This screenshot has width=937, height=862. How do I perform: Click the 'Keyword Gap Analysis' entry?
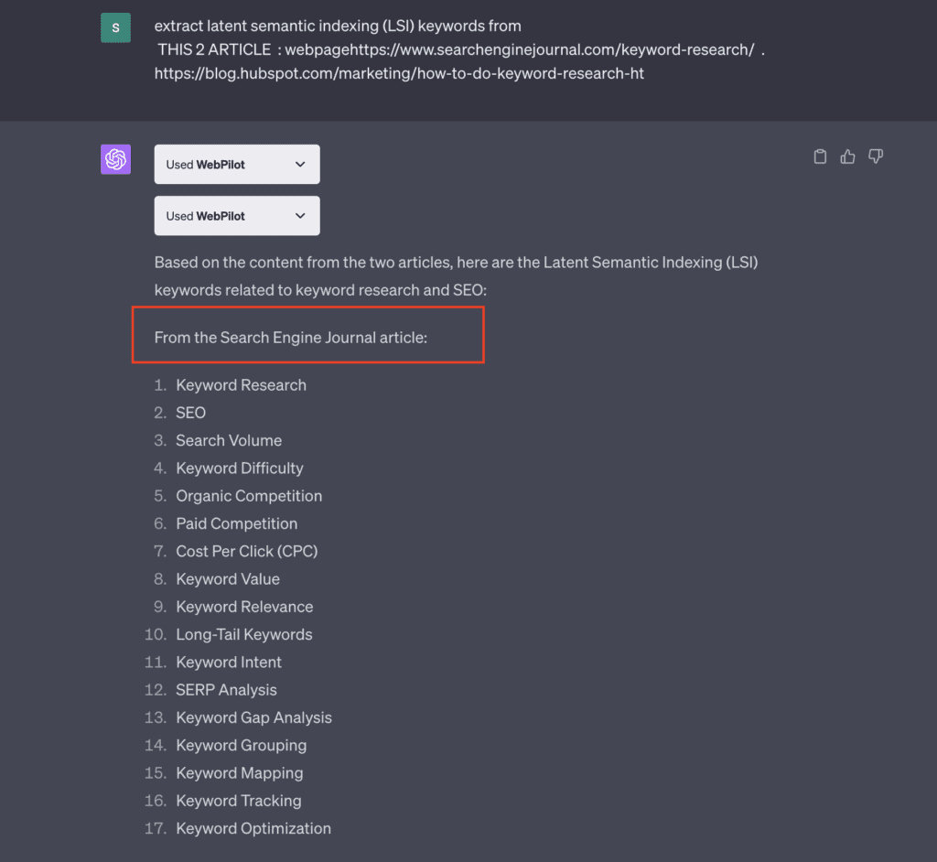point(253,717)
